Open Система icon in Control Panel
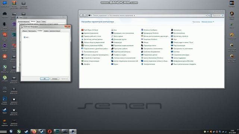239x134 pixels. point(172,52)
